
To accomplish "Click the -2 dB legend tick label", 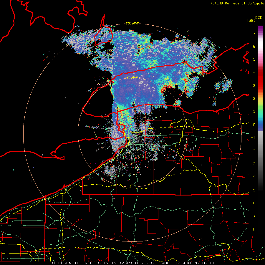I will [253, 151].
